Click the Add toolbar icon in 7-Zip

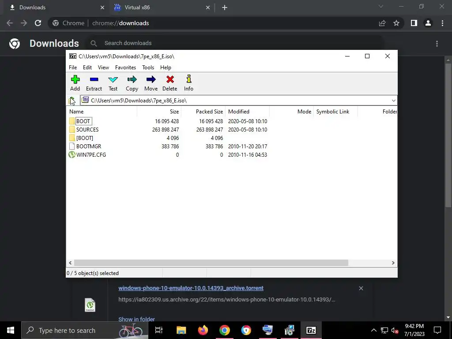75,83
